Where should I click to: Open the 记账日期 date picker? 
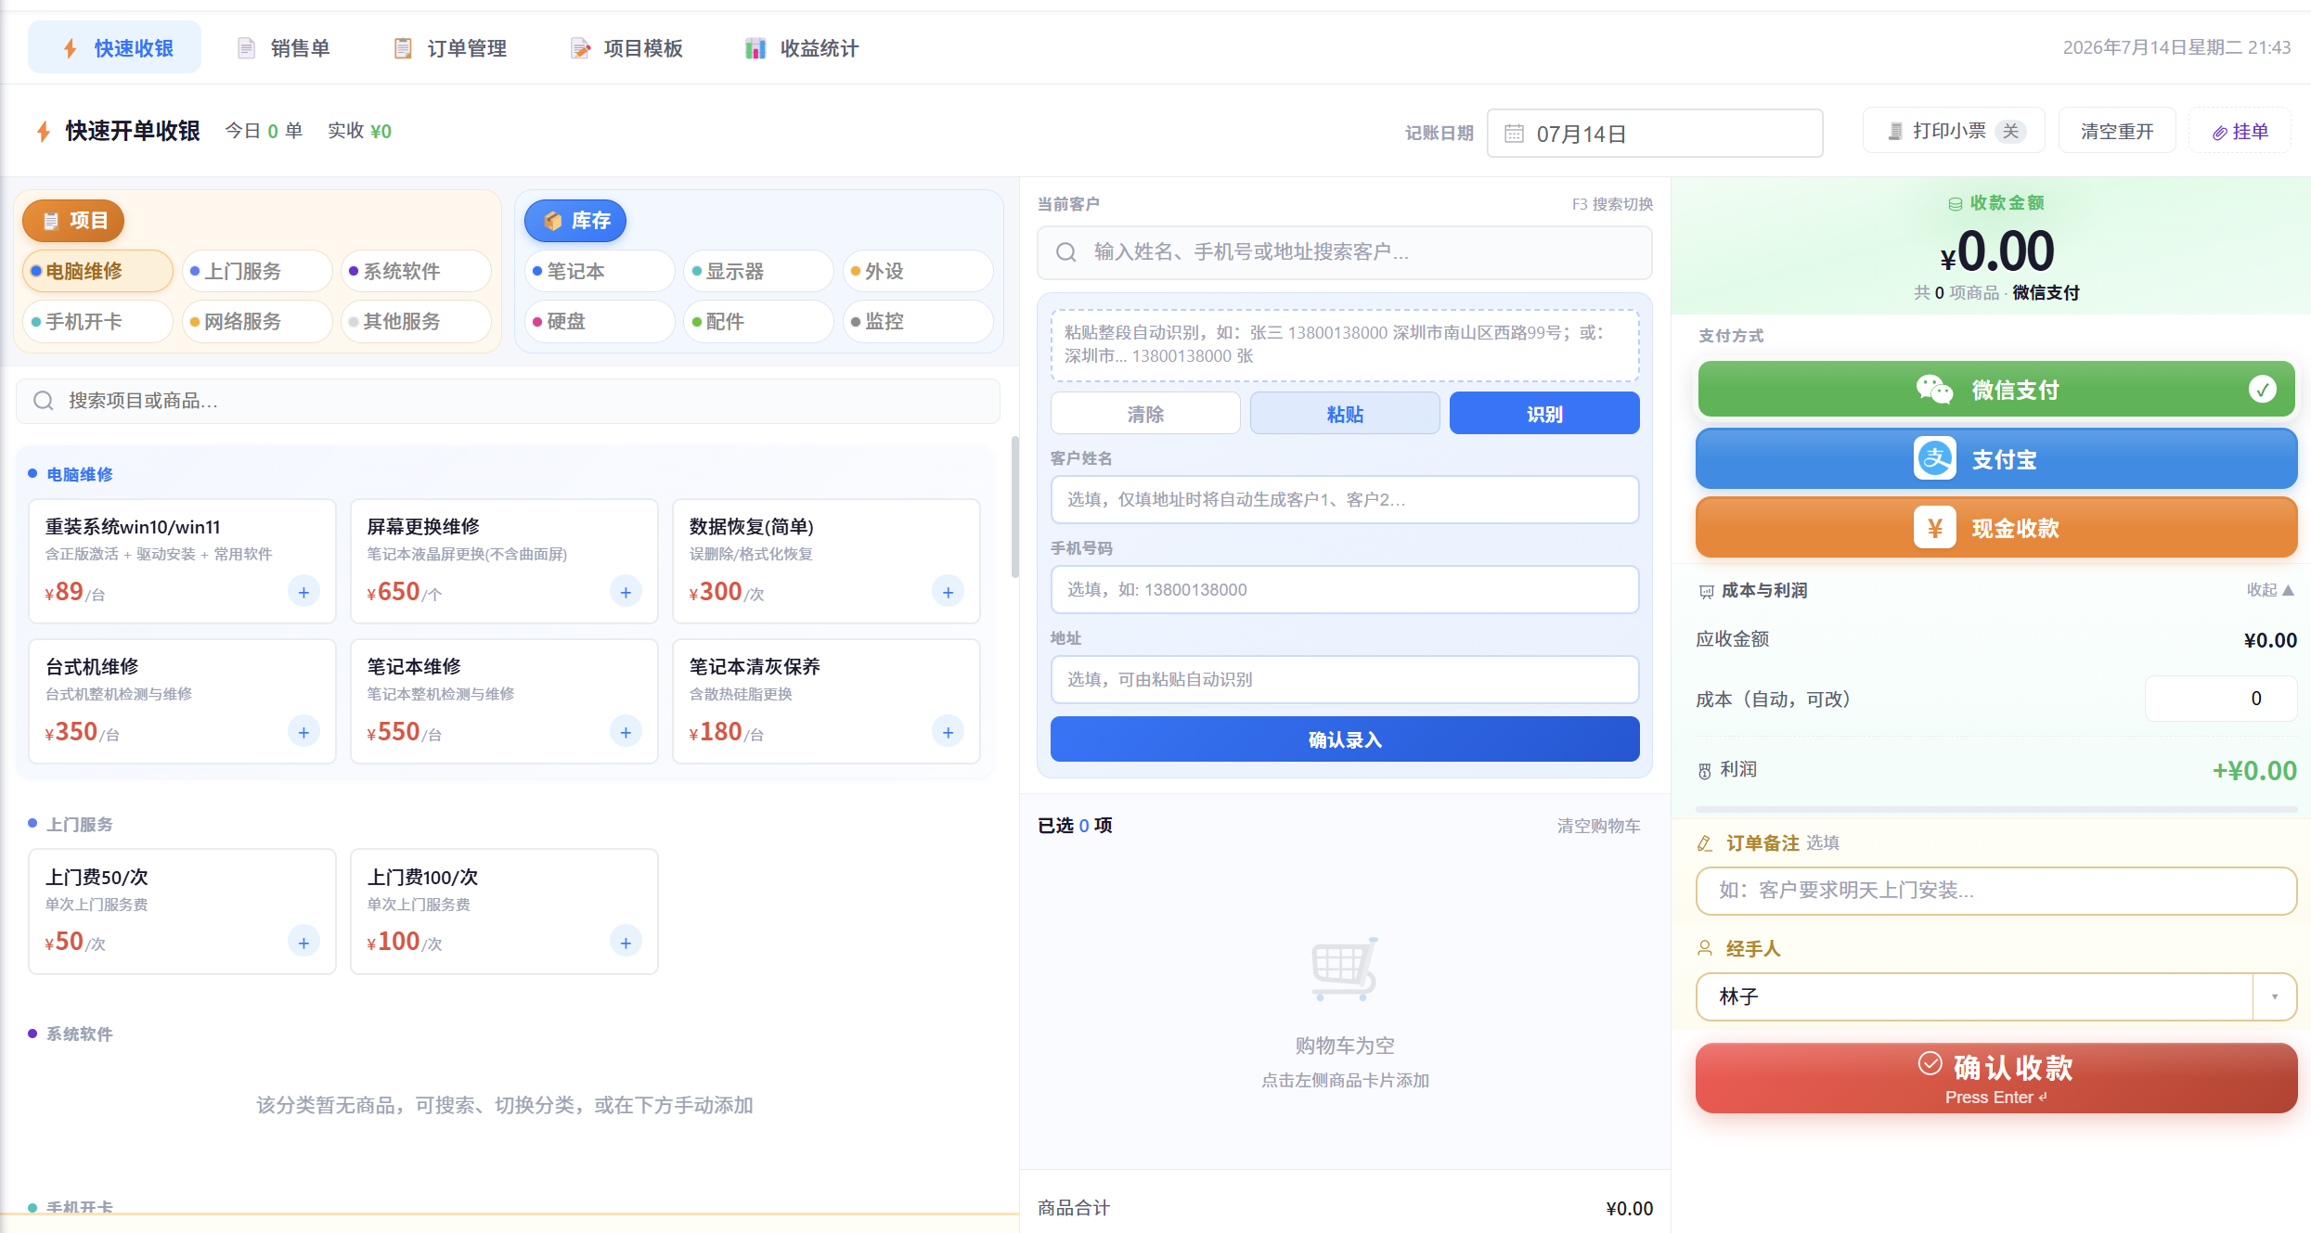click(1655, 134)
